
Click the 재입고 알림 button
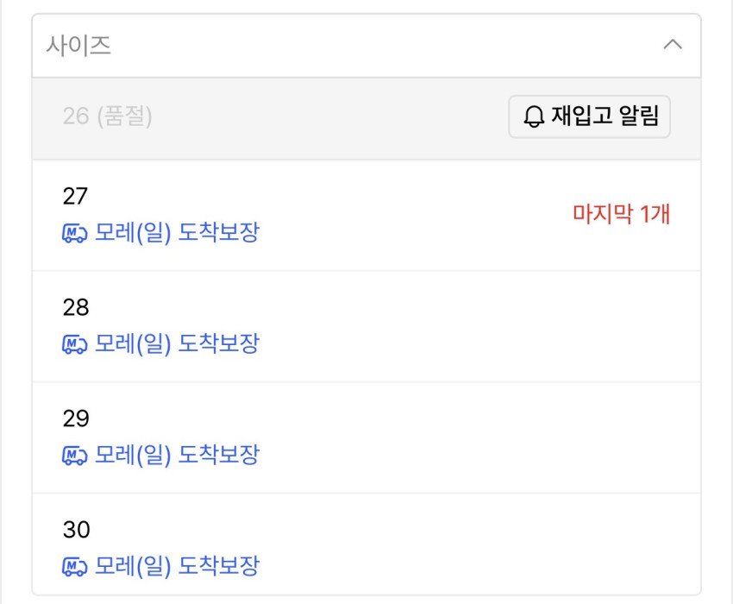point(589,116)
